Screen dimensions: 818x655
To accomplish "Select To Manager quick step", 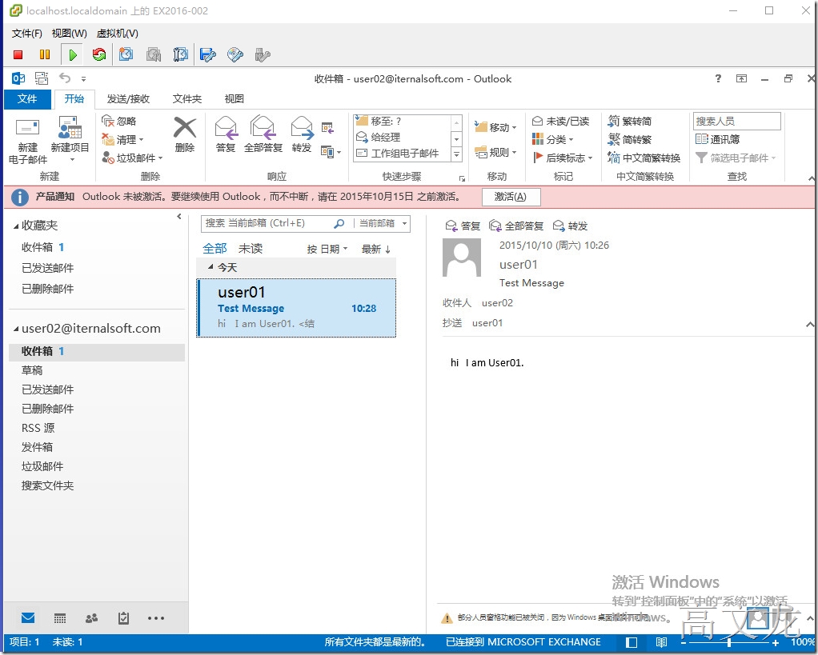I will 402,137.
